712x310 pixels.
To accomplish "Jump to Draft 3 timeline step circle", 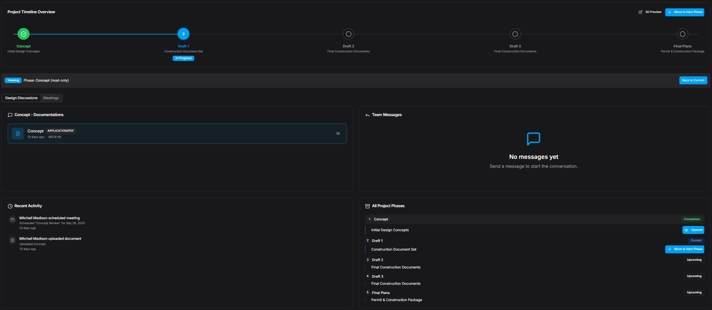I will pyautogui.click(x=515, y=34).
